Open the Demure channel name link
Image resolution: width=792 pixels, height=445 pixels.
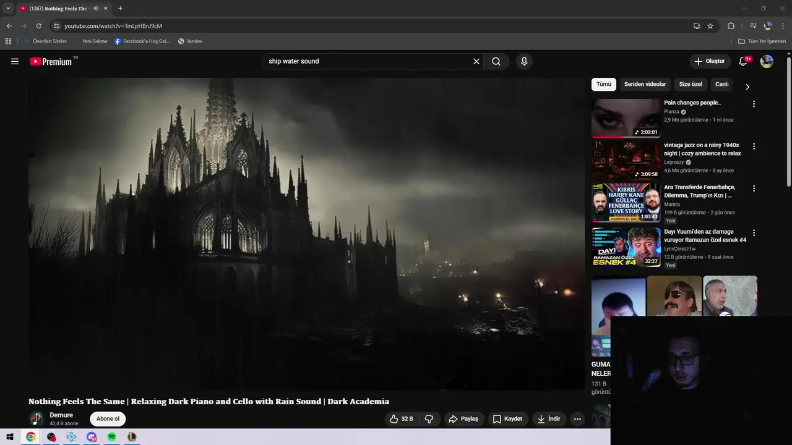pyautogui.click(x=61, y=415)
